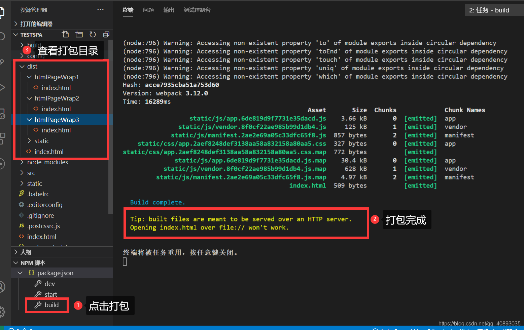
Task: Click the wrench icon beside the start script
Action: coord(38,294)
